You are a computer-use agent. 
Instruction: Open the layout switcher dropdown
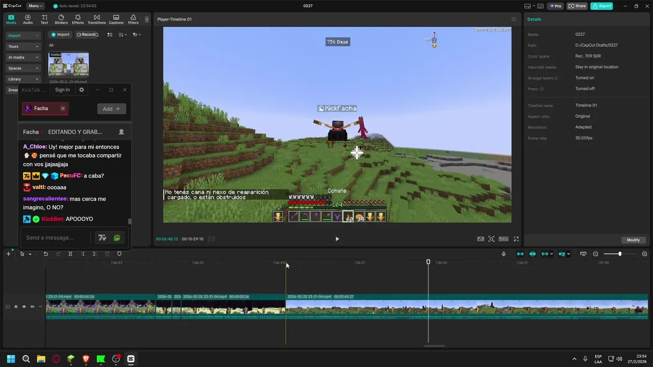click(530, 6)
